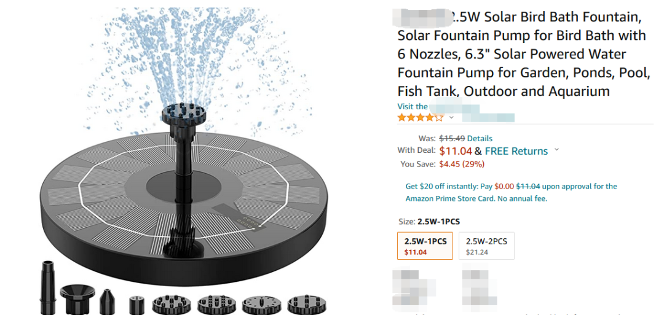Click the $21.24 price under 2.5W-2PCS

[x=477, y=252]
